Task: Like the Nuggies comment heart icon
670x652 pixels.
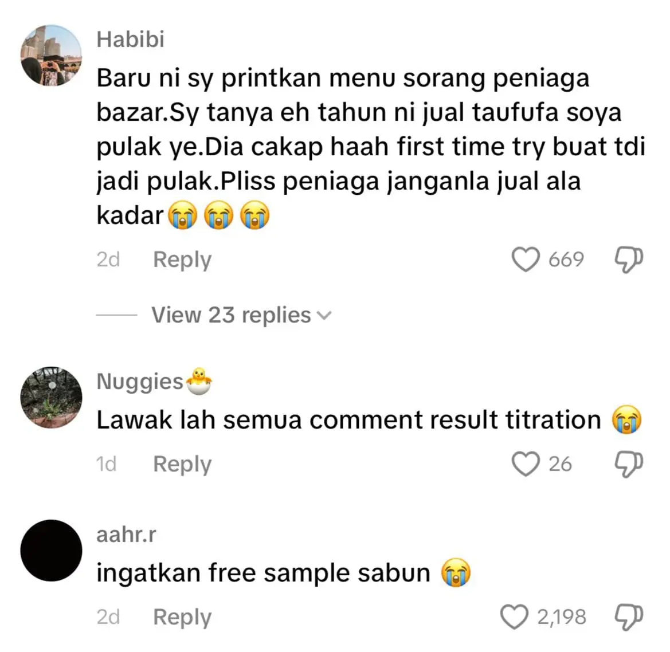Action: (526, 464)
